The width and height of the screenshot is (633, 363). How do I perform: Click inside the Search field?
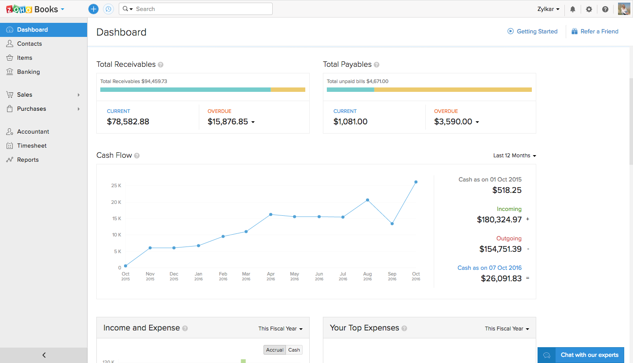(x=198, y=9)
